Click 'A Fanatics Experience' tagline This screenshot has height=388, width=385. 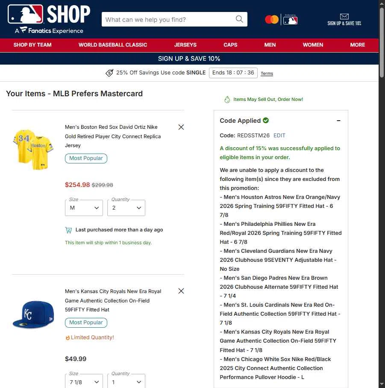(49, 31)
